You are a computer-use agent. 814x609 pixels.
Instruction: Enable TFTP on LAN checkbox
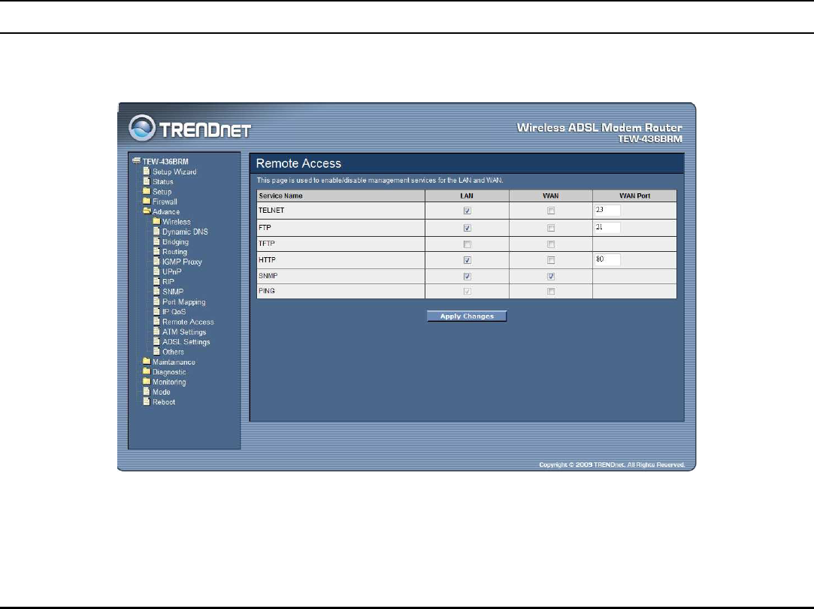(468, 244)
